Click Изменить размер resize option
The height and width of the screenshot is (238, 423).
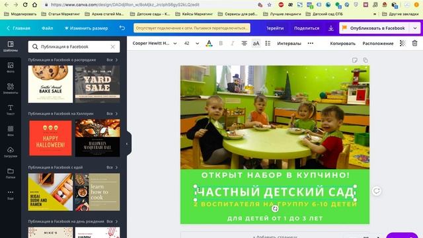point(87,28)
